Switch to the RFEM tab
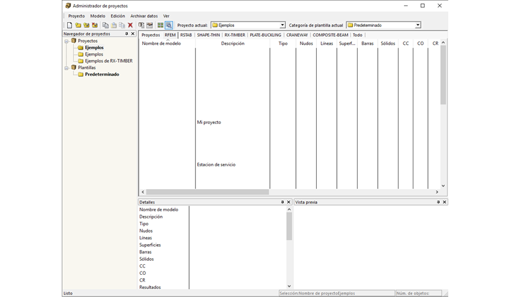The height and width of the screenshot is (297, 510). 170,35
